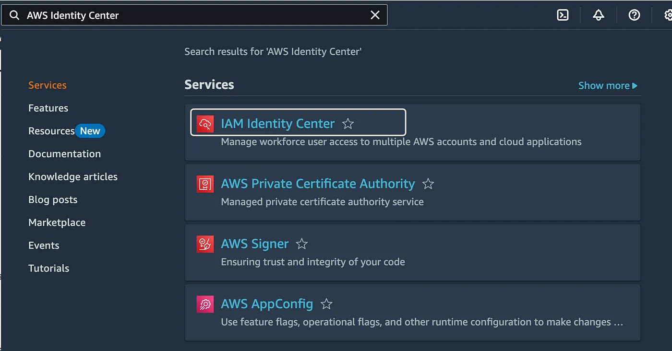
Task: Open the notifications bell
Action: point(599,15)
